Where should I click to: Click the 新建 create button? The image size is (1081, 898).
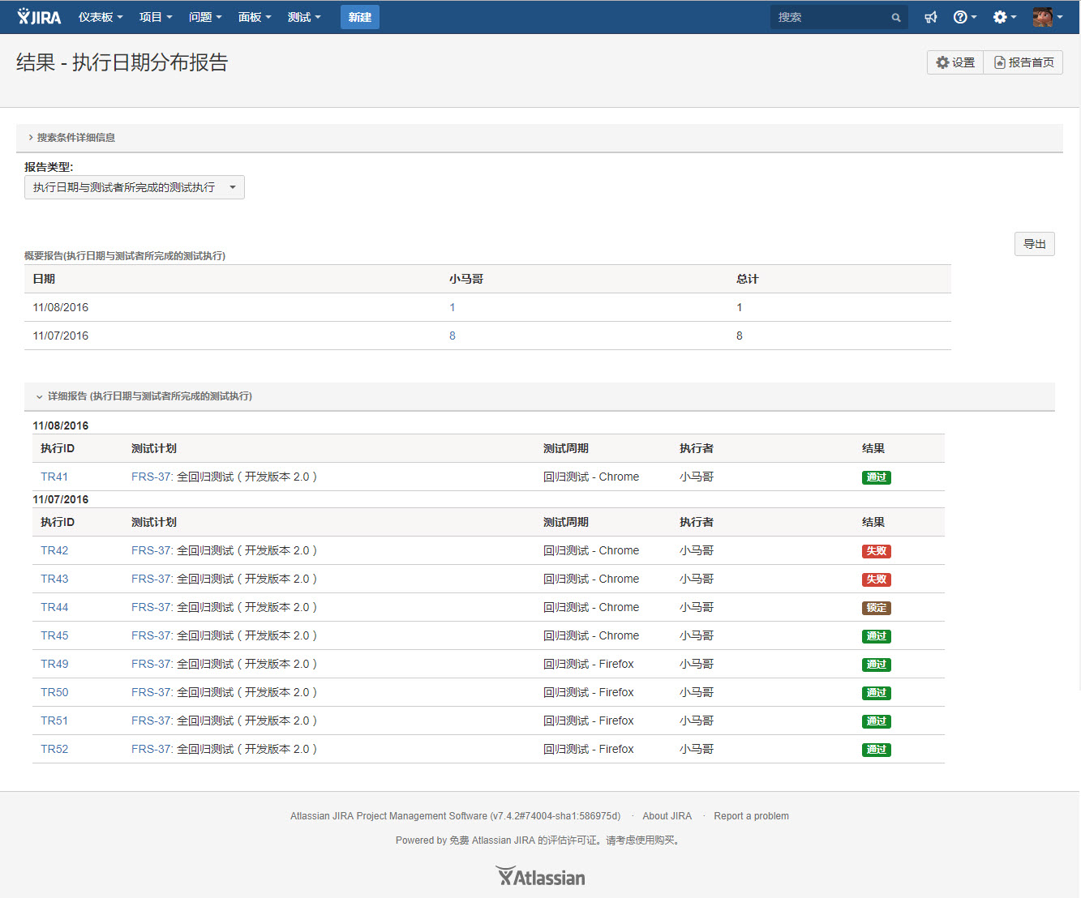[360, 17]
